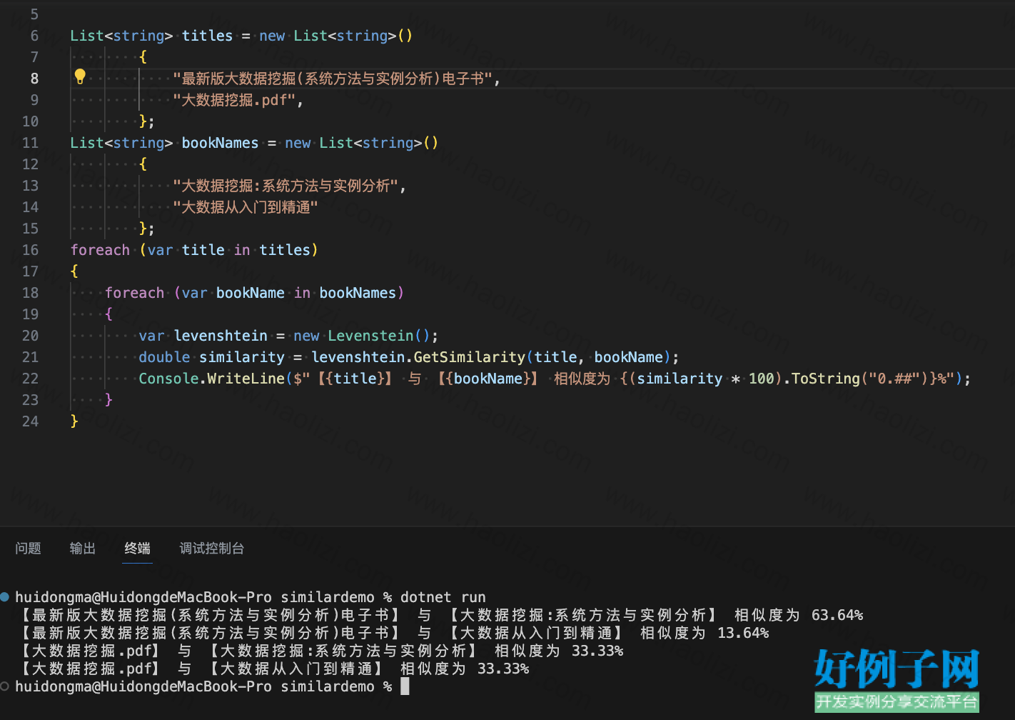Viewport: 1015px width, 720px height.
Task: Click the blue command status dot in terminal
Action: coord(5,596)
